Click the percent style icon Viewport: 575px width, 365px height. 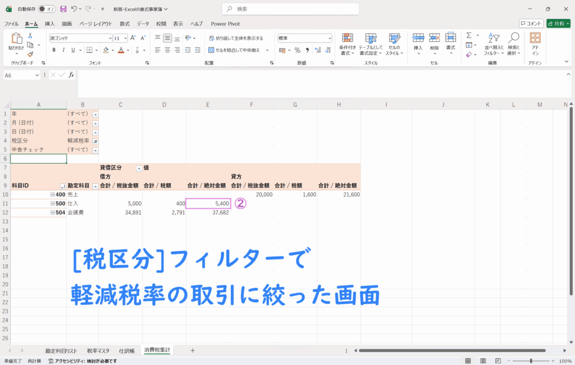(297, 50)
